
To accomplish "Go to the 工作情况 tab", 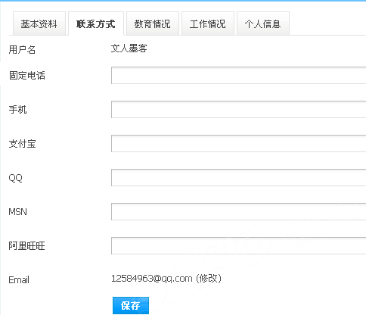I will 208,23.
